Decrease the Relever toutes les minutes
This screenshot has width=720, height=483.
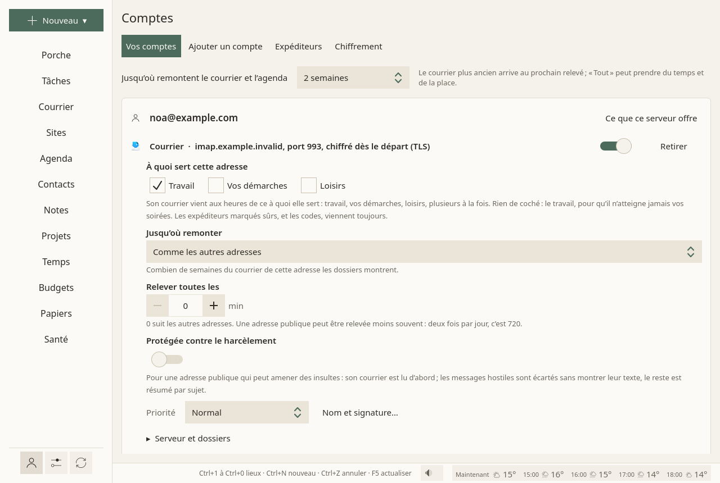point(157,306)
